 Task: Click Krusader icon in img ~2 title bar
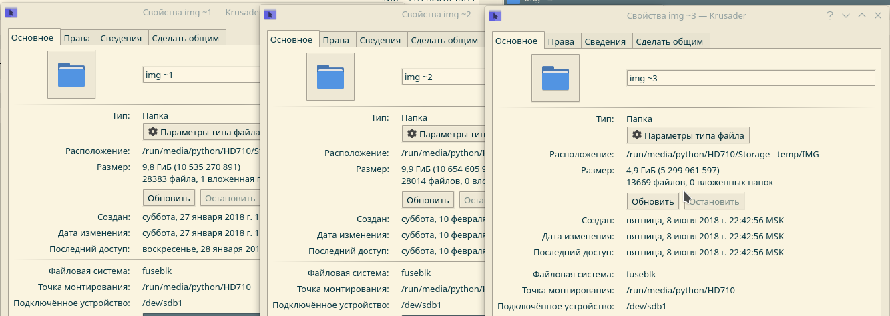point(270,14)
